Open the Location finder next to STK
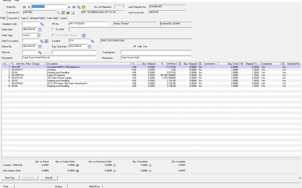 (92, 41)
